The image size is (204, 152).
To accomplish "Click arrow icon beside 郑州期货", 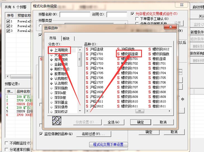I will 51,60.
